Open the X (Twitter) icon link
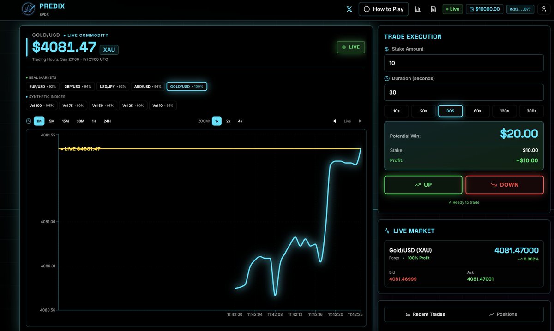554x331 pixels. [x=349, y=9]
